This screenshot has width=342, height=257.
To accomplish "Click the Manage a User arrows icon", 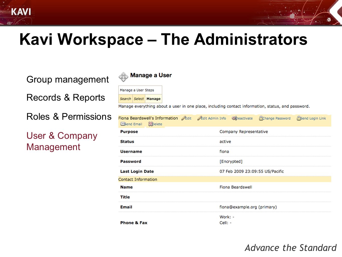I will pyautogui.click(x=123, y=77).
